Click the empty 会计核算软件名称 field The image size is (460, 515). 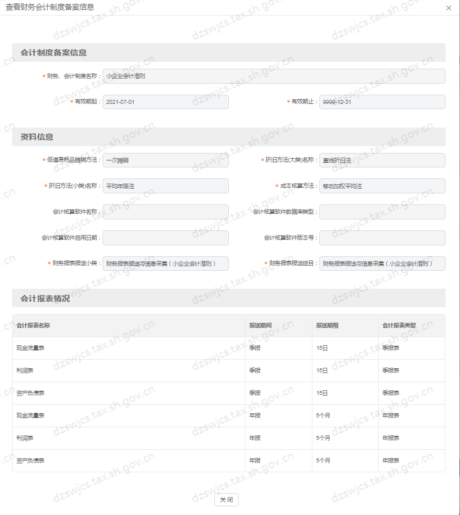pyautogui.click(x=165, y=212)
